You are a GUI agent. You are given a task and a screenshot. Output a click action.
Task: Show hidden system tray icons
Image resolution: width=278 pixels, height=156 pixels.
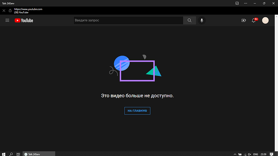pyautogui.click(x=235, y=154)
